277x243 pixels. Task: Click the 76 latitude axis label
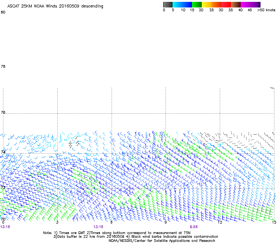[x=3, y=112]
